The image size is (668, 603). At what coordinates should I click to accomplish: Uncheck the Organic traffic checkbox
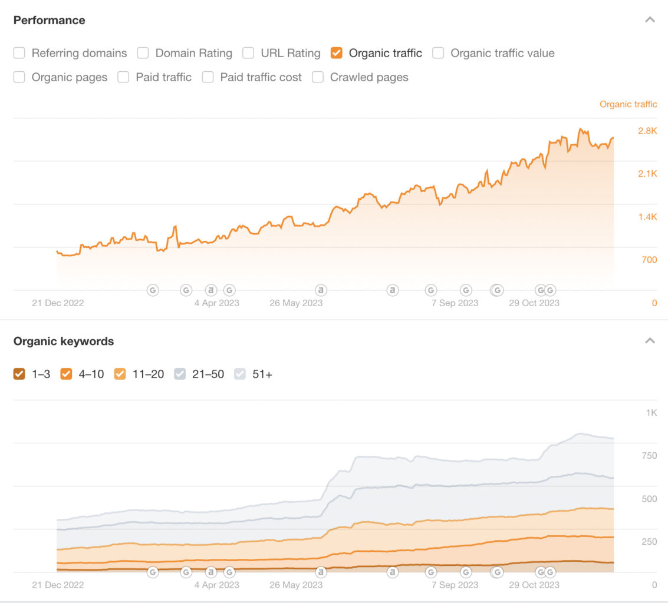336,53
